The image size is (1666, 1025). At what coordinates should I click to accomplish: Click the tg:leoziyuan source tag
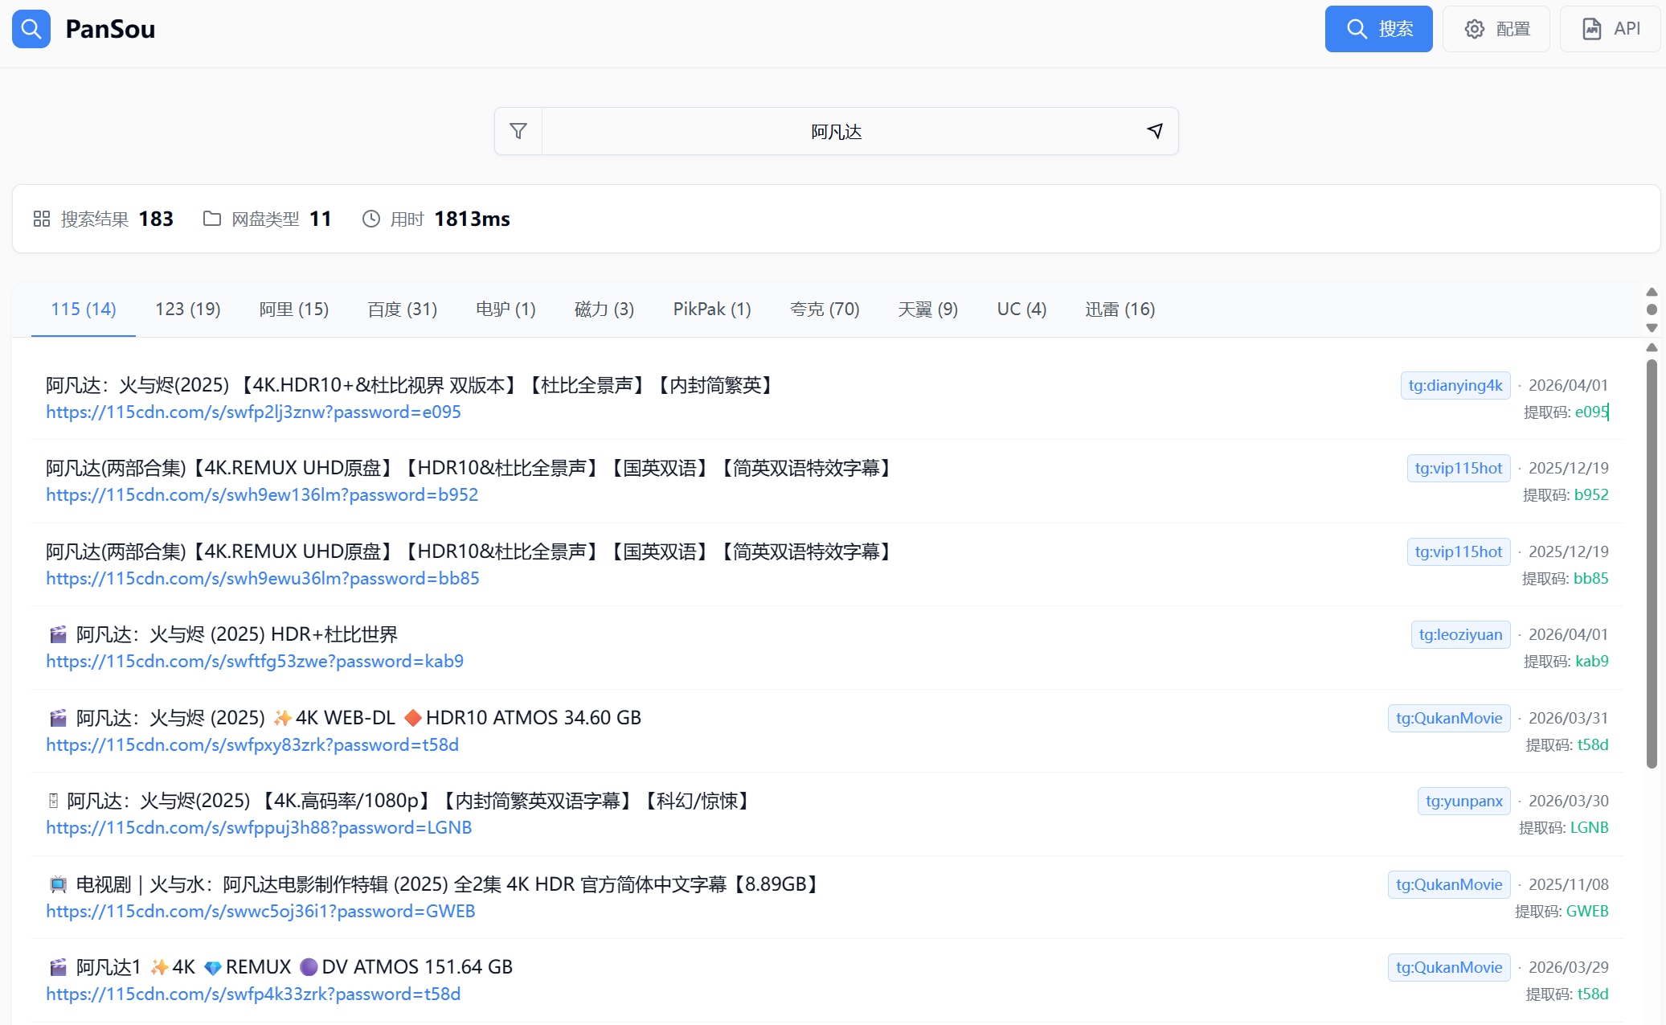1459,634
